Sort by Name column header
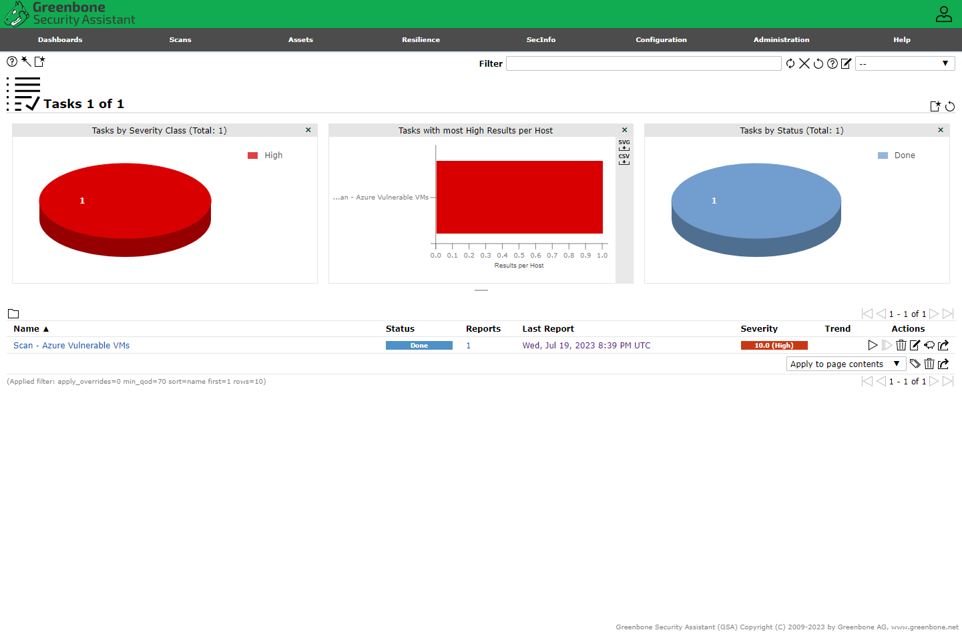The image size is (962, 632). 31,328
